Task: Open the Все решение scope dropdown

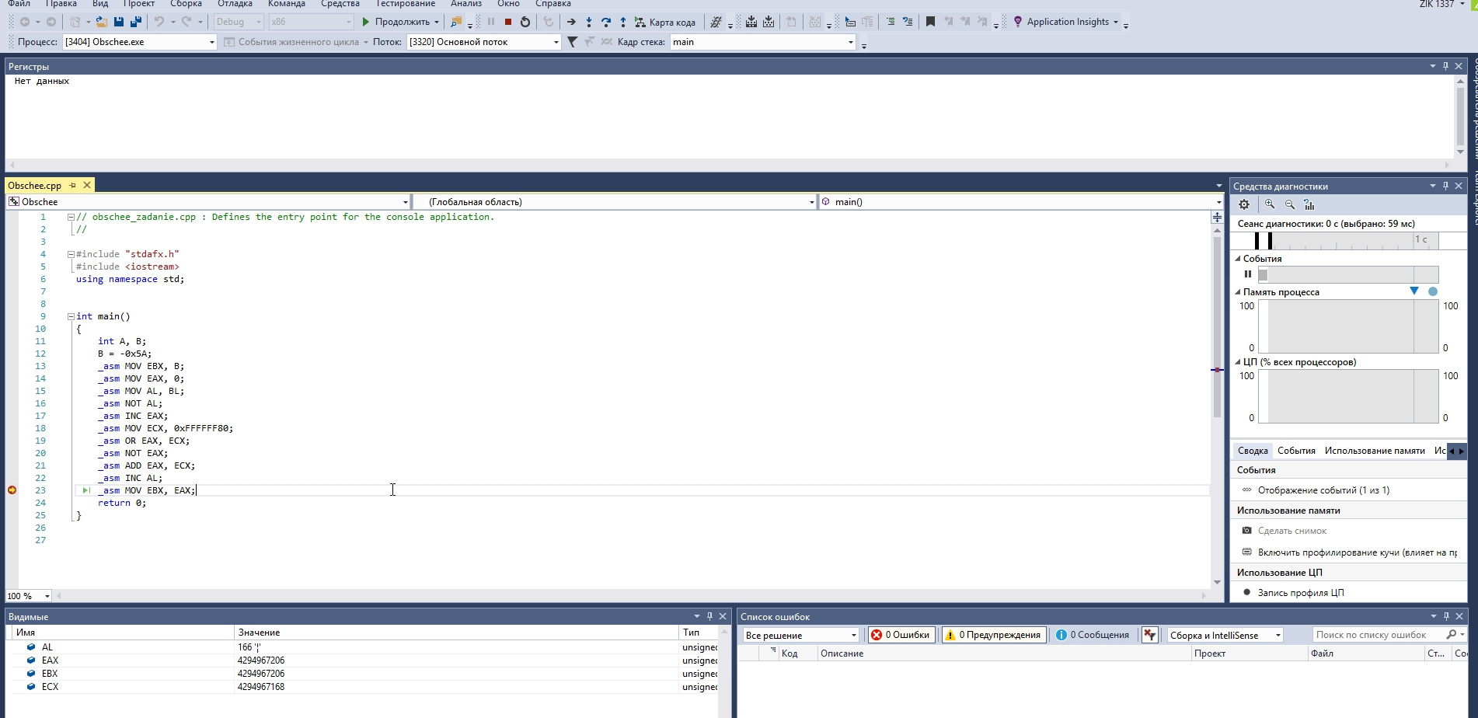Action: (800, 635)
